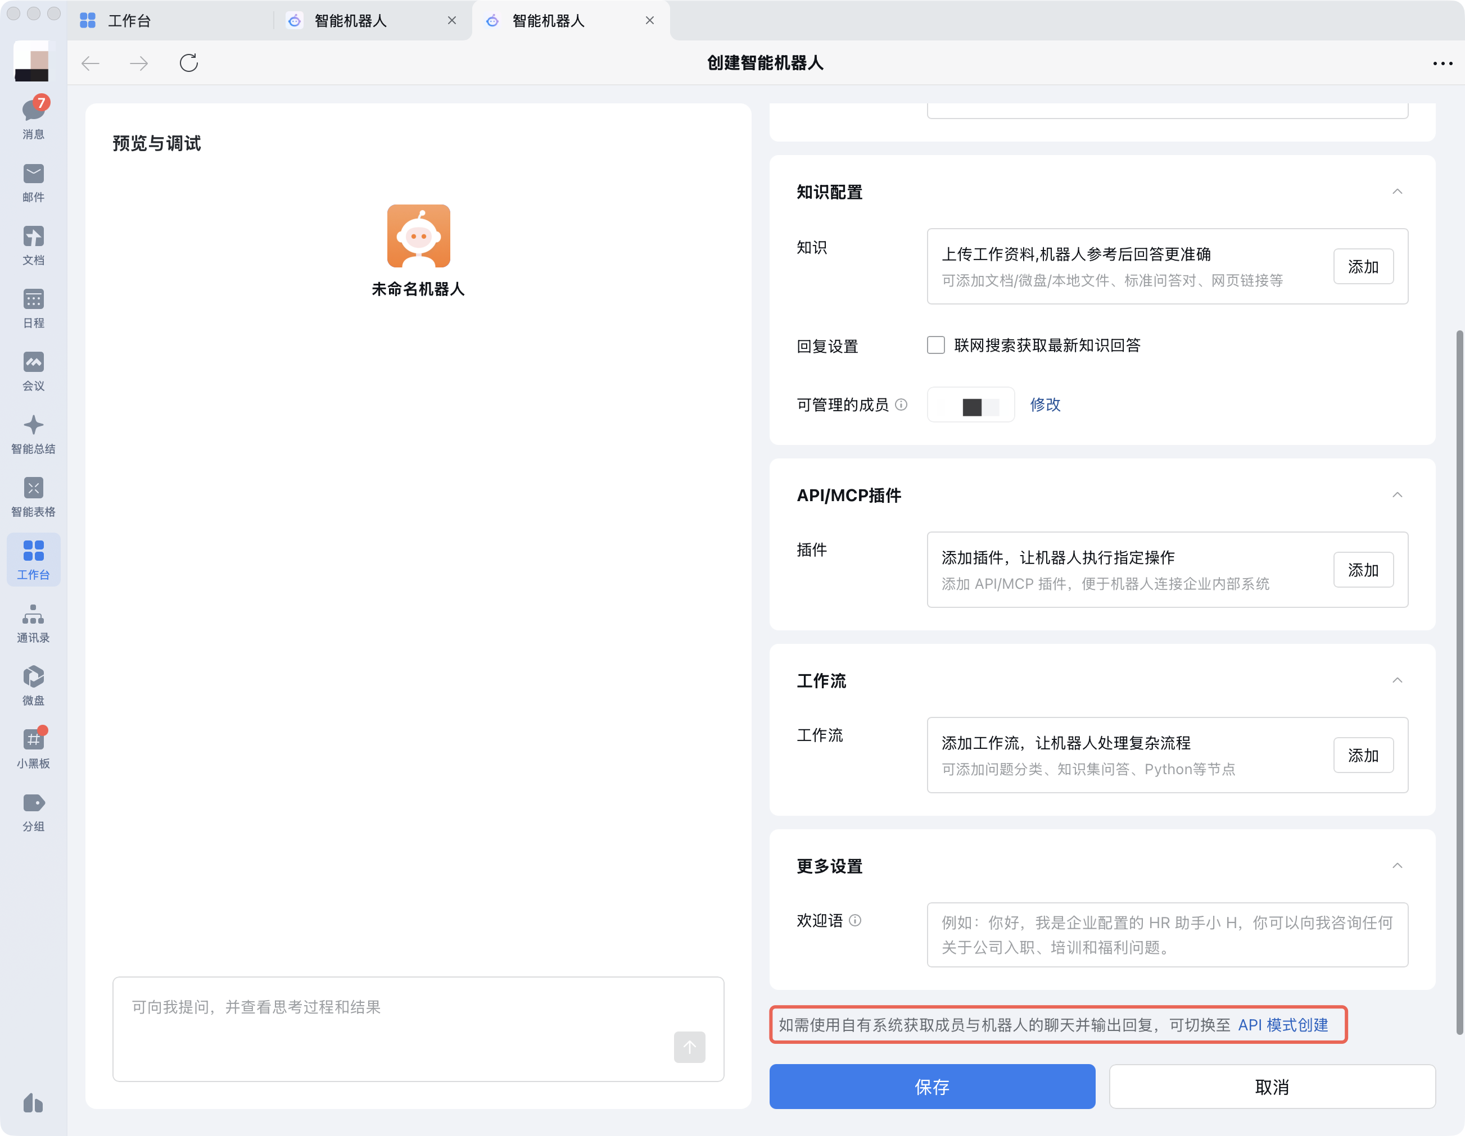Click the page refresh icon
This screenshot has height=1136, width=1465.
[x=188, y=63]
